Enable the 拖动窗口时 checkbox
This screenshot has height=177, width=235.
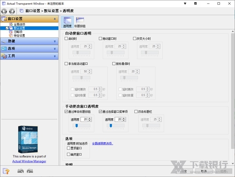click(x=100, y=38)
